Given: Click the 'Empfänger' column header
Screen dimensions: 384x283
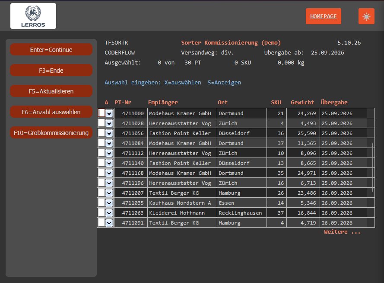Looking at the screenshot, I should [163, 103].
